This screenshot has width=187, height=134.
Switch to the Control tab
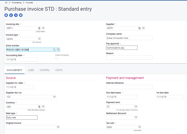[44, 70]
